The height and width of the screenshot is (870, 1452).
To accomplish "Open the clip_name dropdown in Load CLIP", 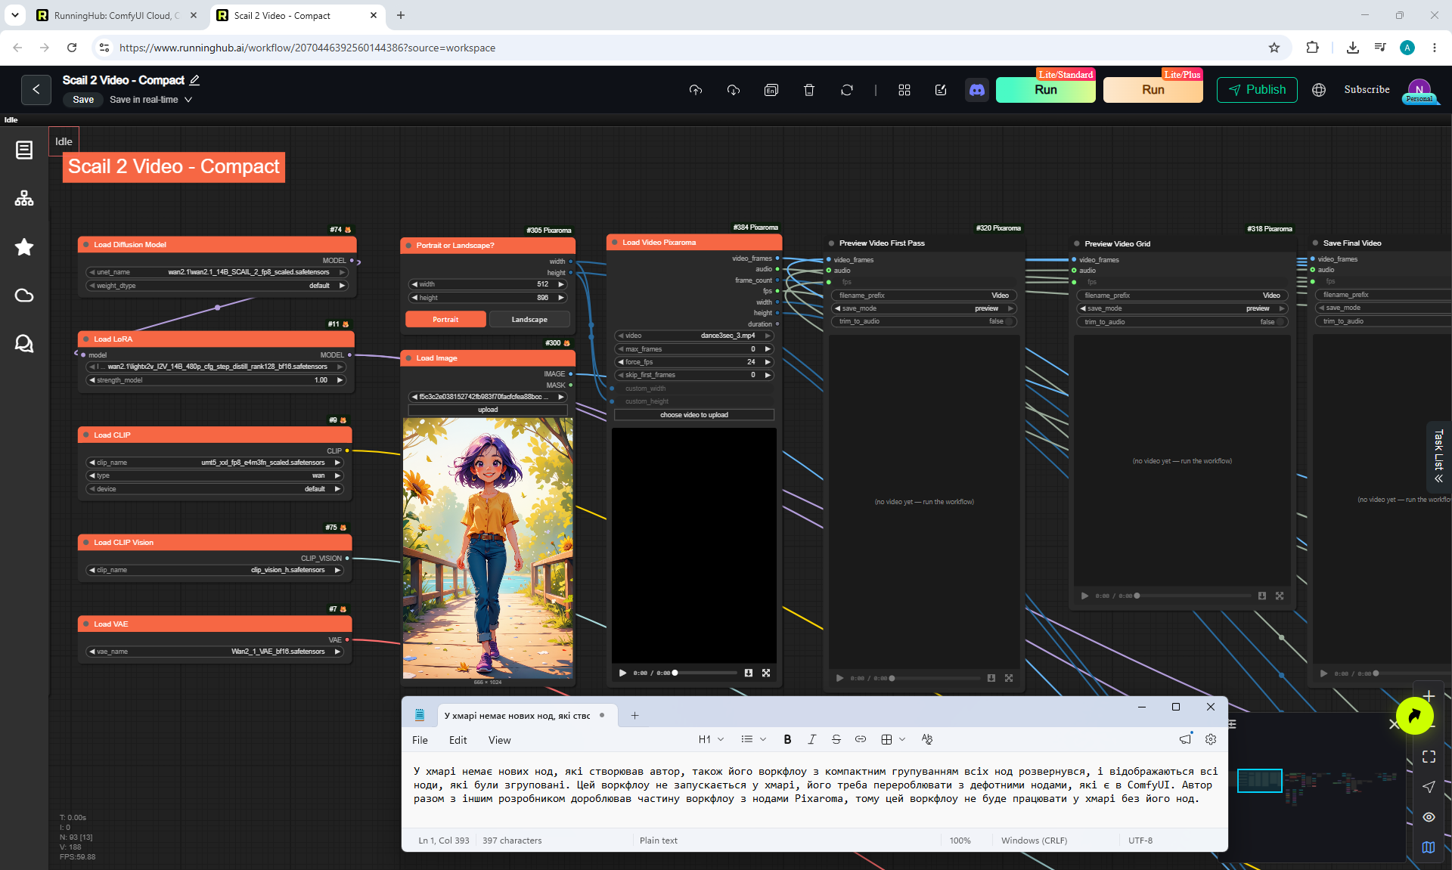I will [215, 463].
